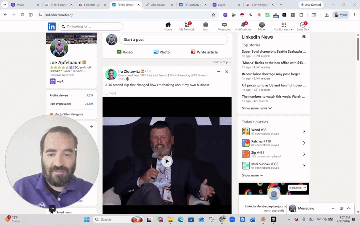This screenshot has height=225, width=360.
Task: Open Mini Sudoku #336 puzzle chevron
Action: point(304,166)
